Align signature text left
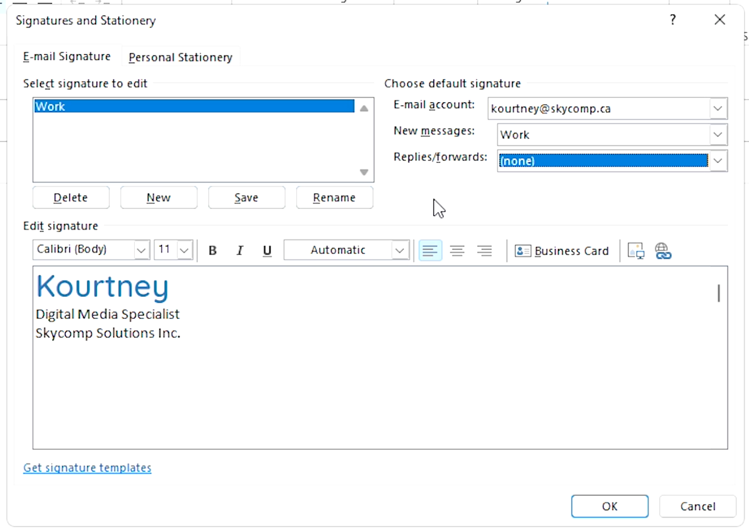This screenshot has width=749, height=529. pos(430,250)
